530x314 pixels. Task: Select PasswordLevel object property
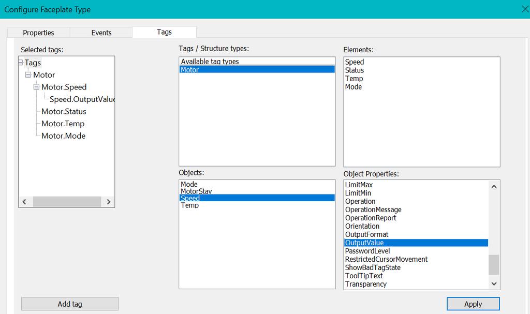tap(367, 251)
